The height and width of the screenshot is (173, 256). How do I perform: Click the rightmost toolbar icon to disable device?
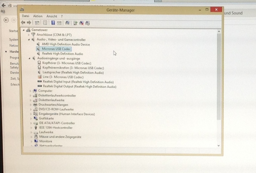pos(87,23)
